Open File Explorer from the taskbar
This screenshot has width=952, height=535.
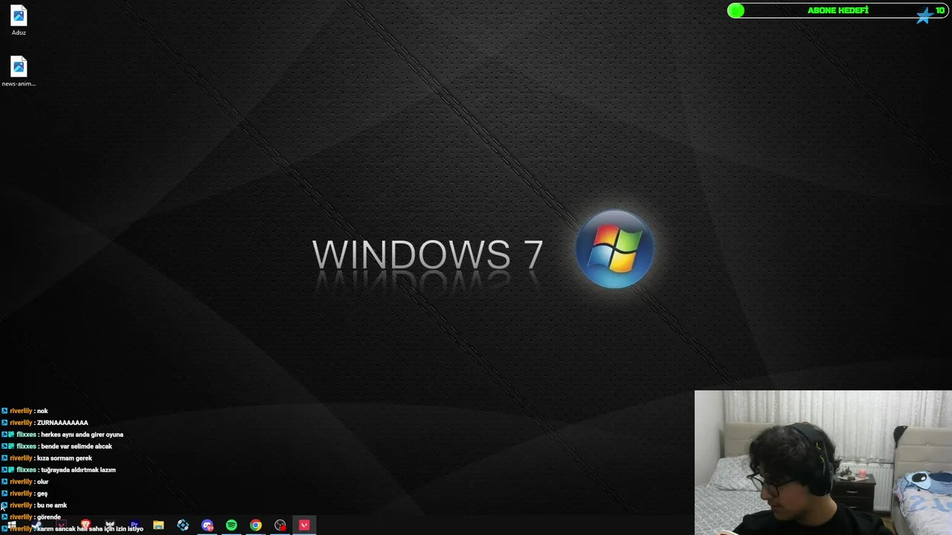tap(158, 525)
